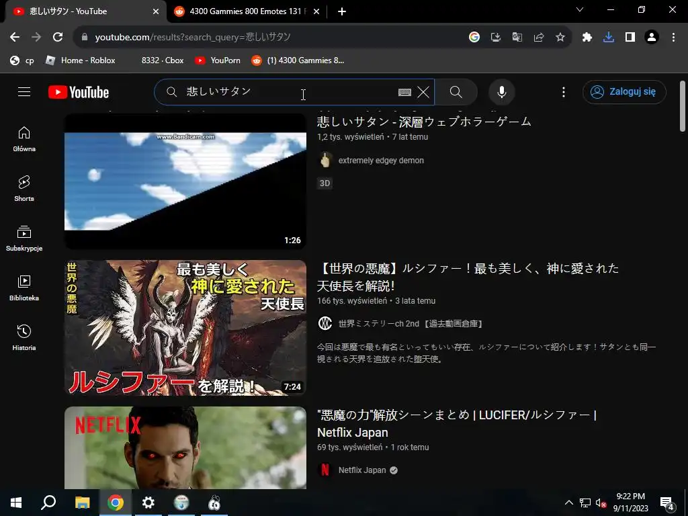This screenshot has height=516, width=688.
Task: Click translate page icon
Action: coord(517,38)
